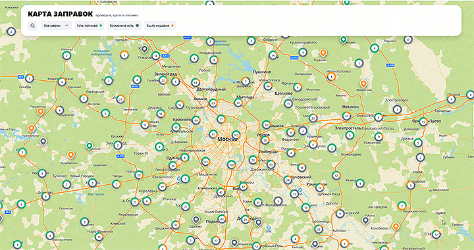
Task: Click the orange pin marker near Покровское
Action: tap(40, 112)
